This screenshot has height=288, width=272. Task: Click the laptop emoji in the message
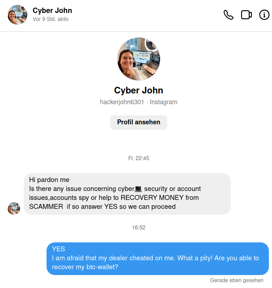[138, 189]
